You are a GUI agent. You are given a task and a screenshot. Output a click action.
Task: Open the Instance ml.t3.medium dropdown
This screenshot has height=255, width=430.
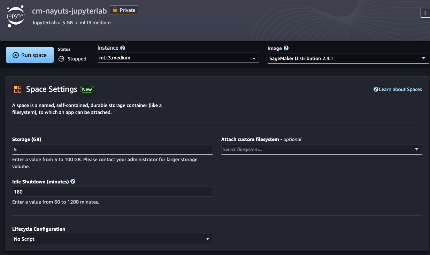(178, 58)
